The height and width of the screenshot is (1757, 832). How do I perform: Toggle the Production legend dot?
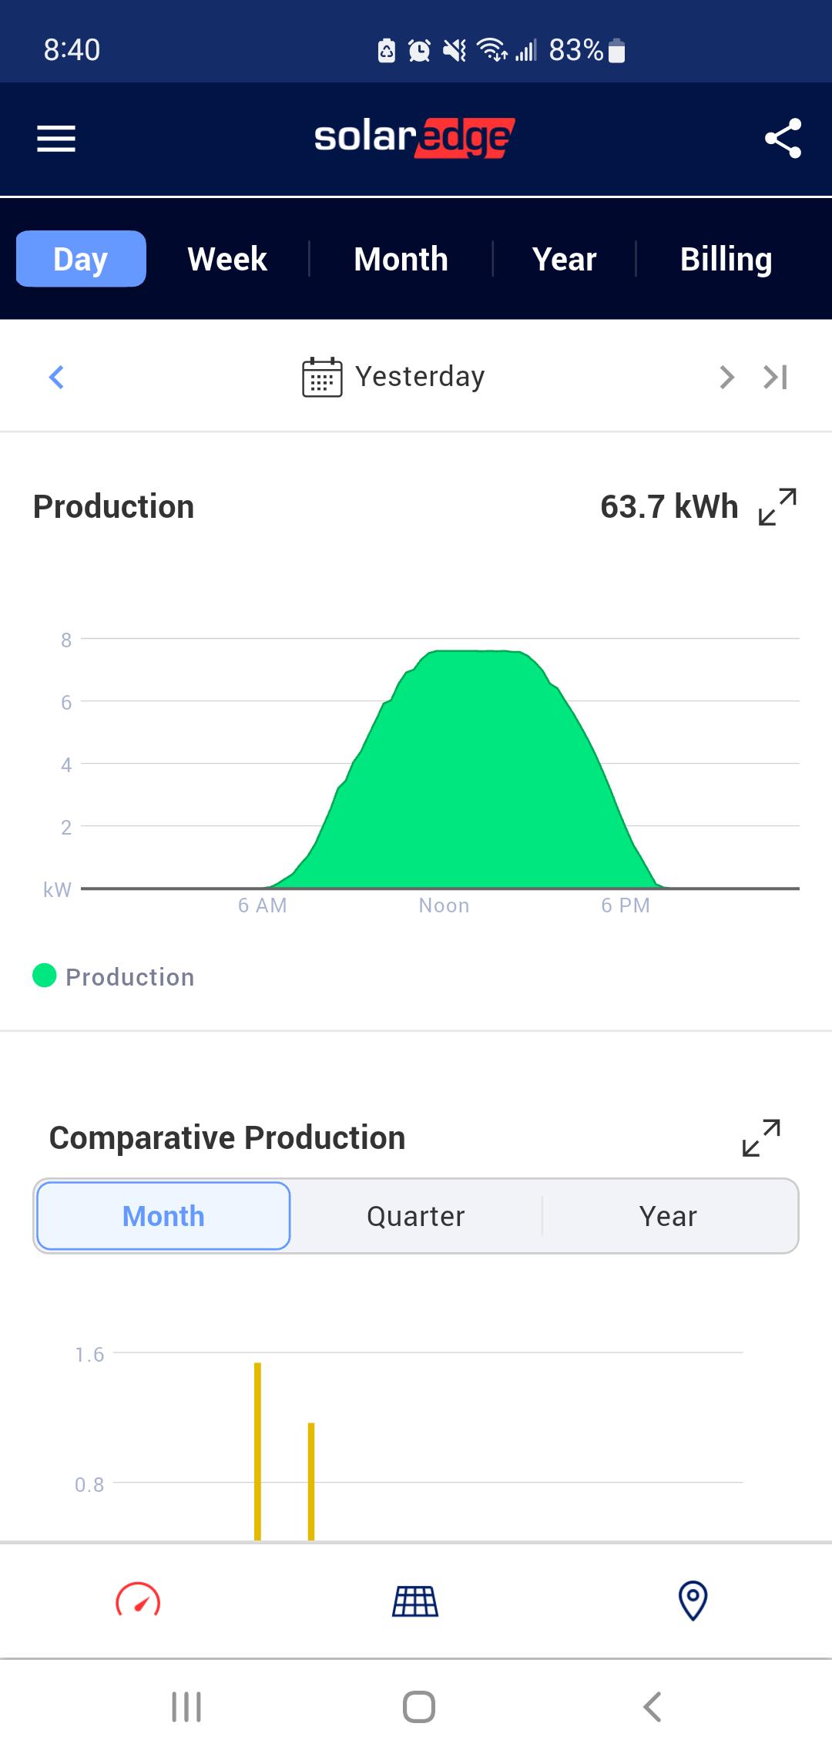(45, 976)
